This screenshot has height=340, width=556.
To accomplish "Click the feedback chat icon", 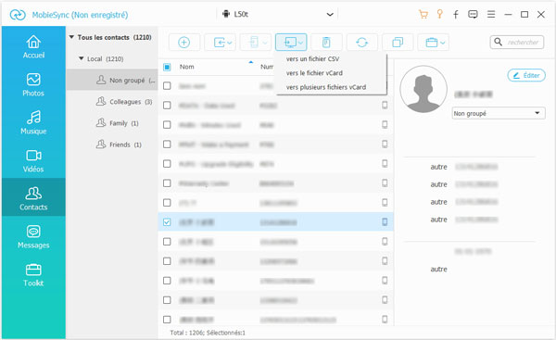I will click(473, 14).
